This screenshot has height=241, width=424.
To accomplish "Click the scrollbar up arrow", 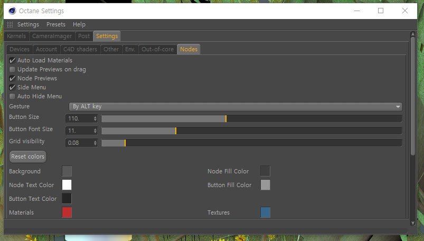I will (x=412, y=34).
